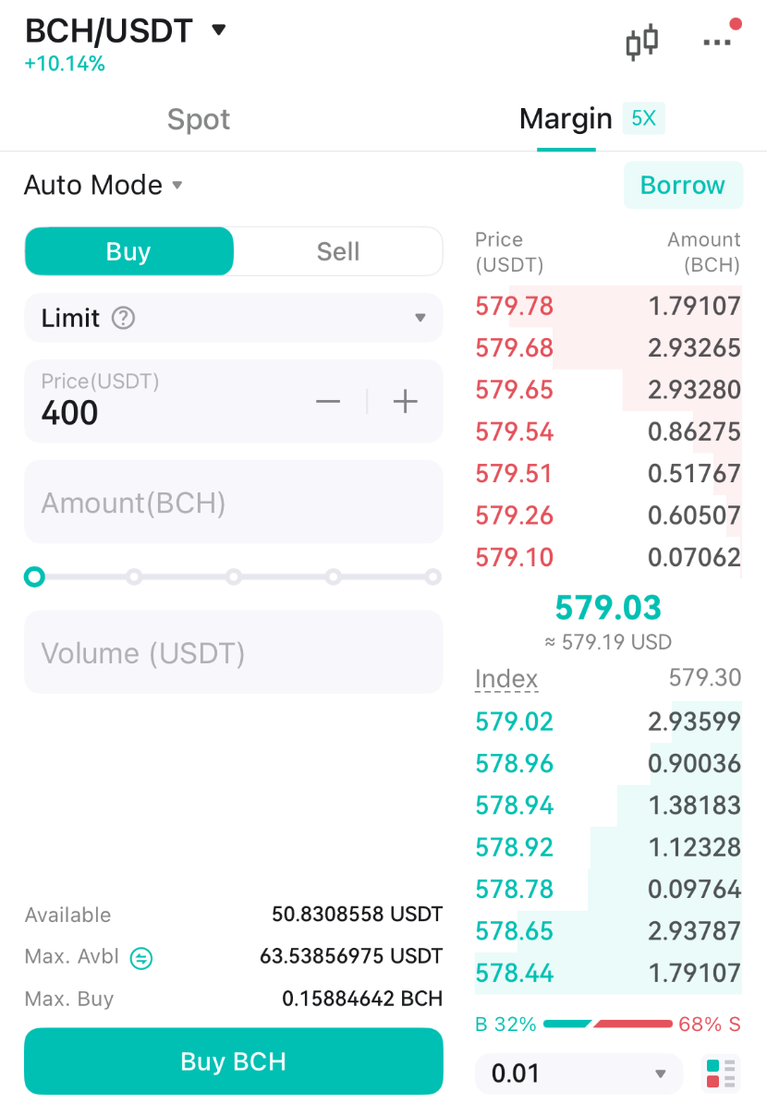Decrease price with the minus icon
The width and height of the screenshot is (767, 1116).
pos(328,401)
